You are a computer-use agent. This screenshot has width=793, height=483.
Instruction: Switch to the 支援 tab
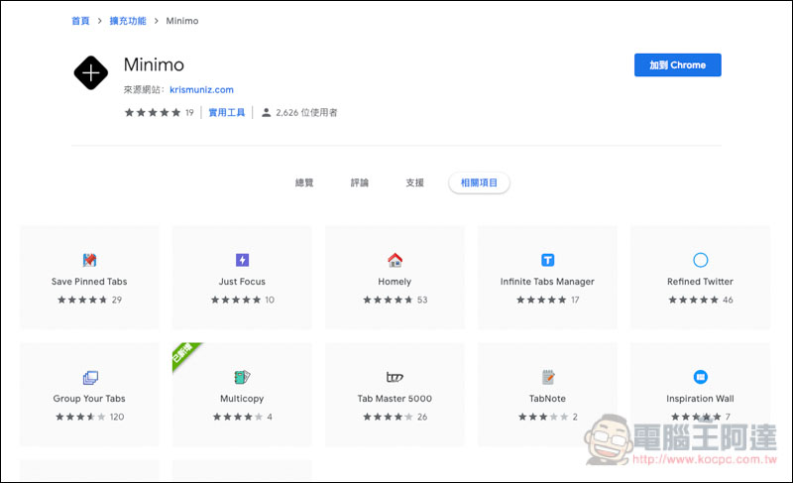pyautogui.click(x=414, y=182)
